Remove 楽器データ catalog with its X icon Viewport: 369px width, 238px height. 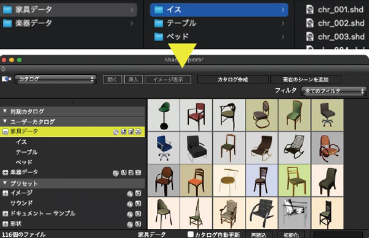[x=138, y=173]
